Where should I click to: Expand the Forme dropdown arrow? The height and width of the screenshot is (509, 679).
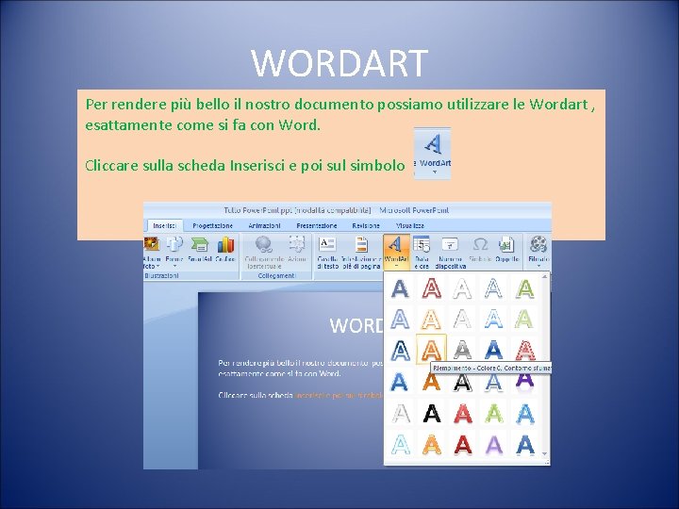(174, 266)
